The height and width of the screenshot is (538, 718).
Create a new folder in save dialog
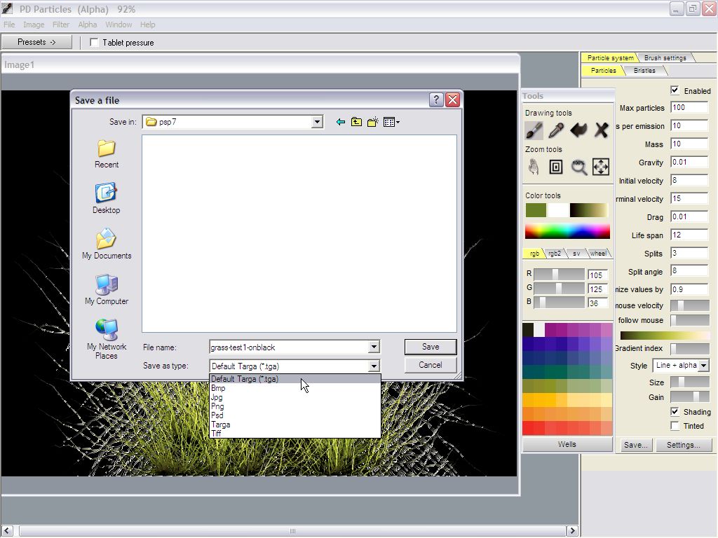pos(372,122)
